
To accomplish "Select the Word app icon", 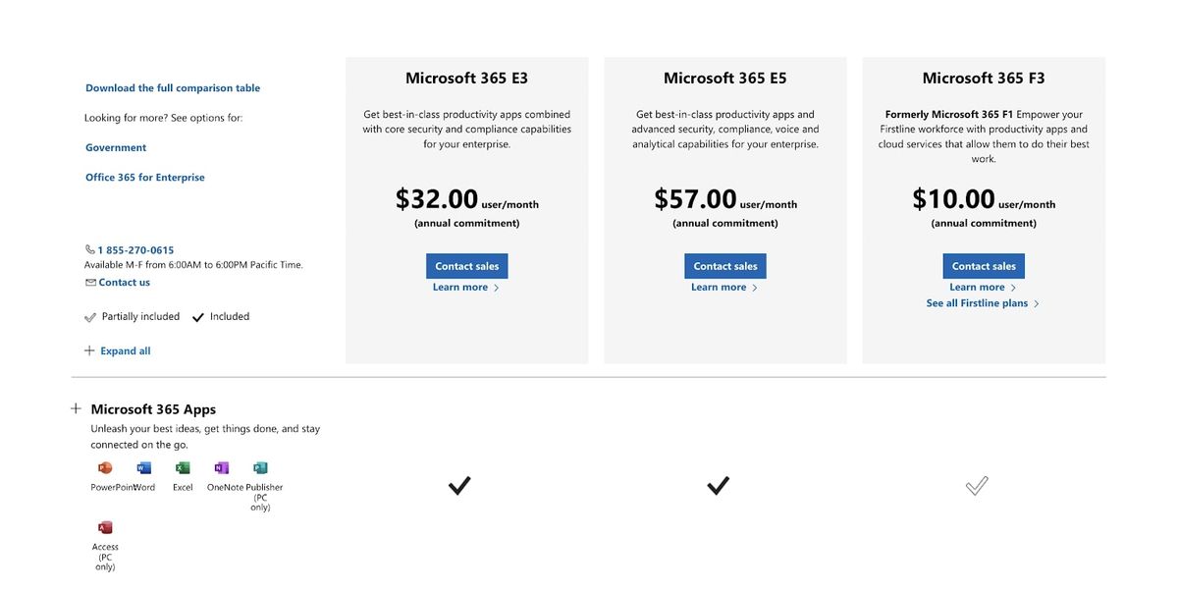I will [143, 468].
